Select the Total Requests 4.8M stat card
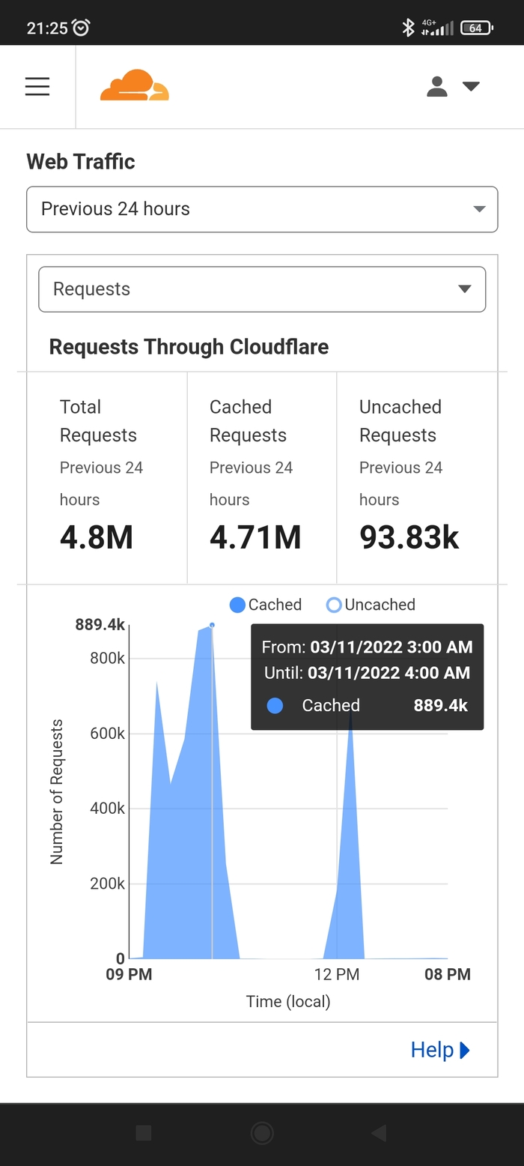 [107, 478]
